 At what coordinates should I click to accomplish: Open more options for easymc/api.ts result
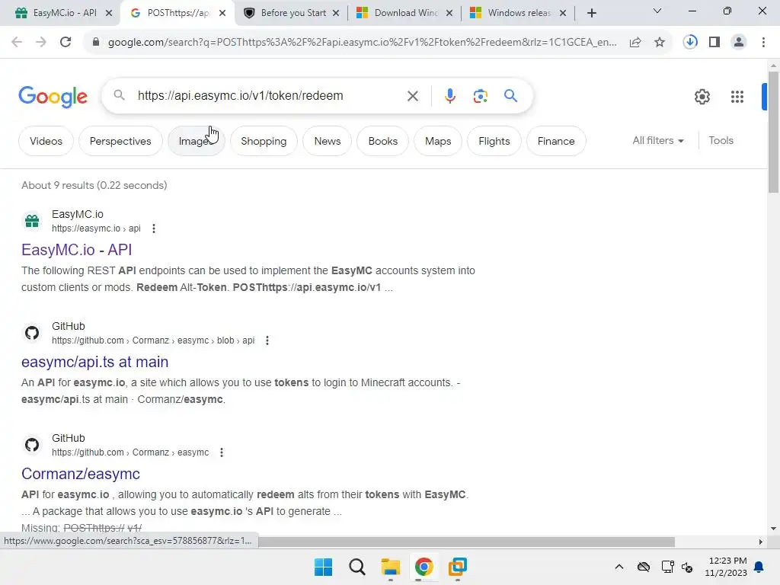coord(267,340)
